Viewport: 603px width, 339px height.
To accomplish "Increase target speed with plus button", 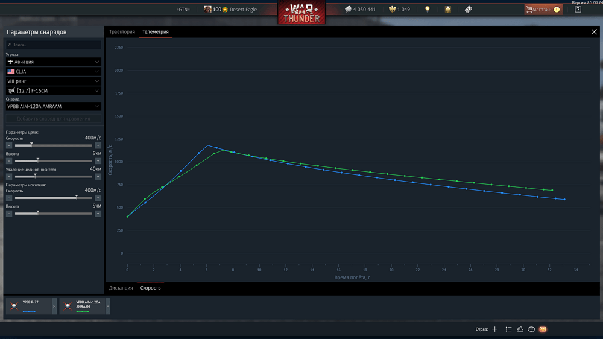I will [x=98, y=145].
